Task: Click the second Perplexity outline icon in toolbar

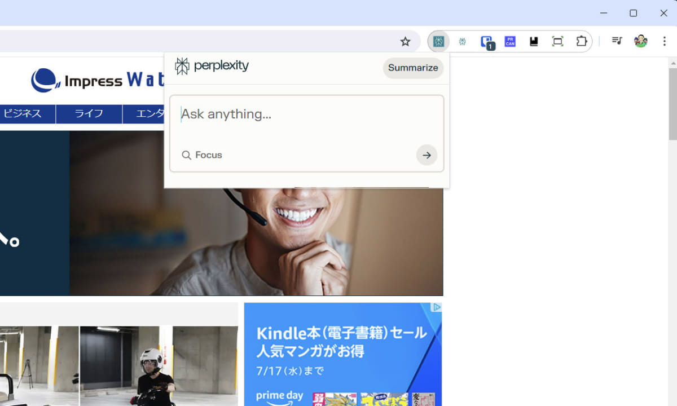Action: click(x=462, y=41)
